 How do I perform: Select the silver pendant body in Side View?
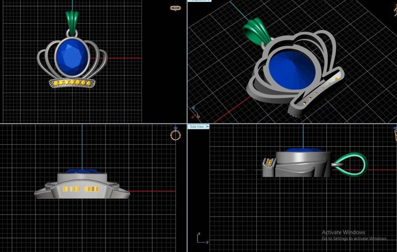tap(302, 163)
